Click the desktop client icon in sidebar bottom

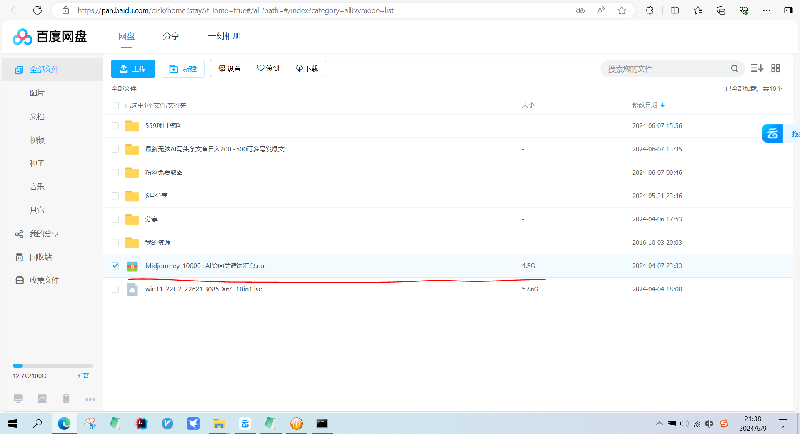[18, 399]
